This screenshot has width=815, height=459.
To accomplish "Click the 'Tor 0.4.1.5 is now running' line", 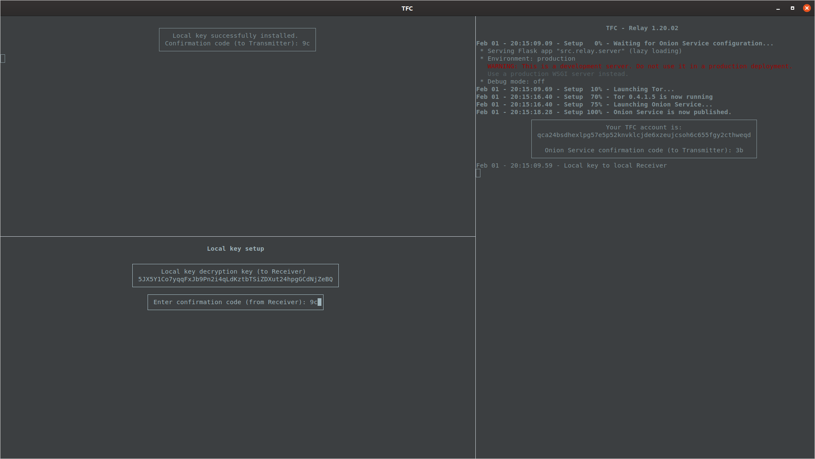I will (x=594, y=97).
